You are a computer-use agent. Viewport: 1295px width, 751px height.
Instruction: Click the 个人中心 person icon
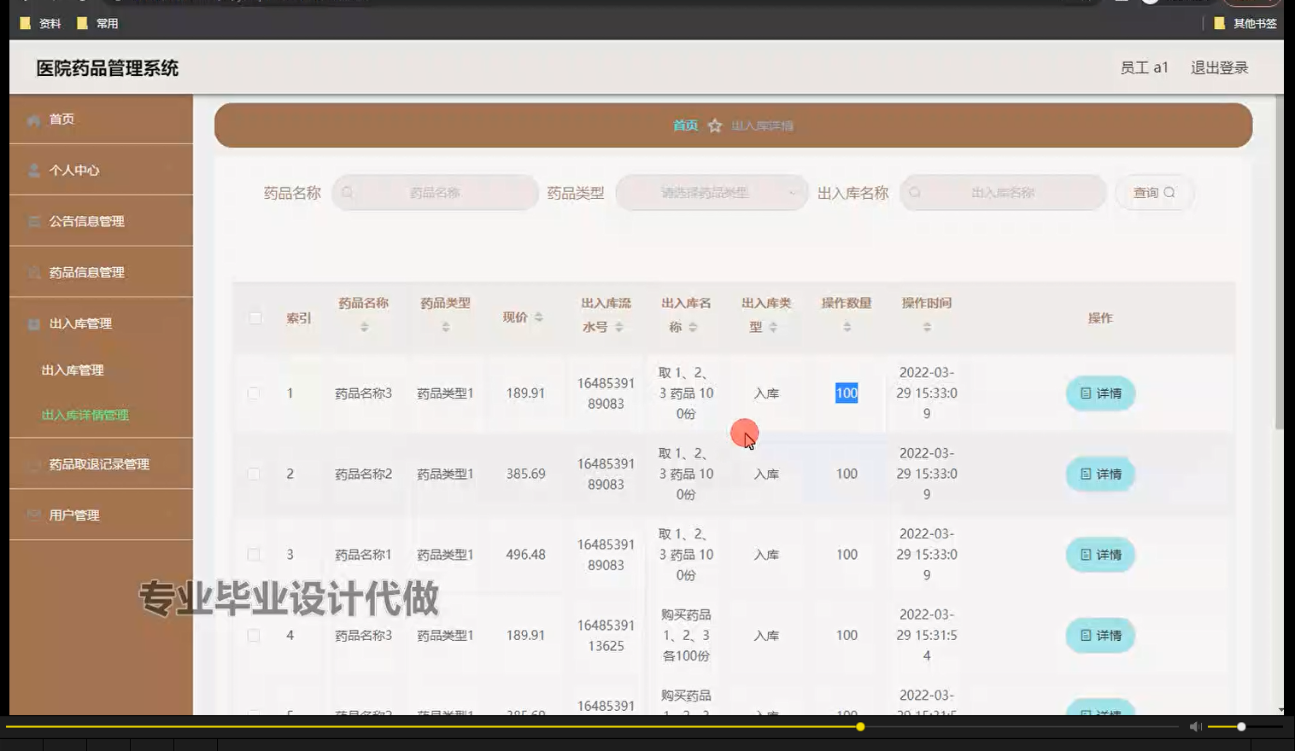32,170
